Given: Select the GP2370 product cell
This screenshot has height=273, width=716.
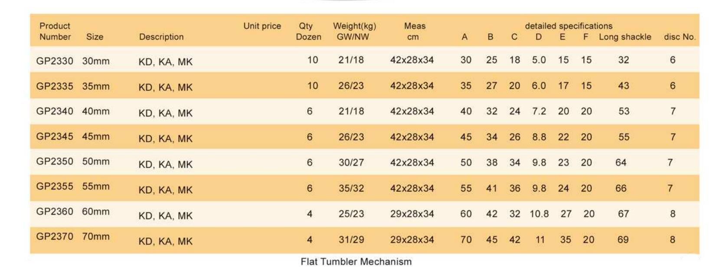Looking at the screenshot, I should click(55, 236).
